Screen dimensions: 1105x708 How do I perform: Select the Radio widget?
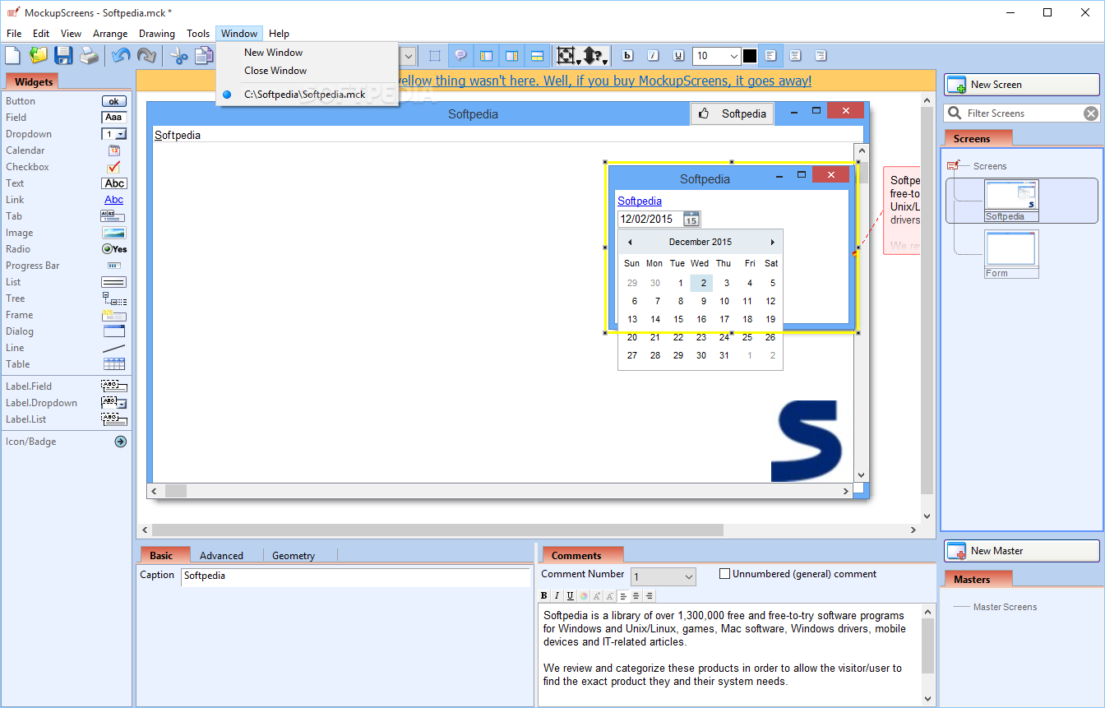[66, 249]
